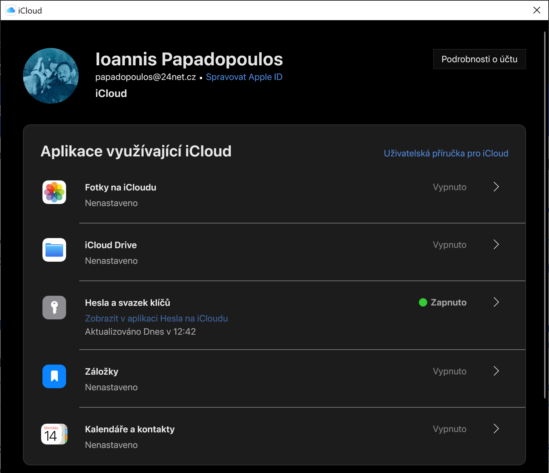Select the iCloud Drive title
This screenshot has height=473, width=549.
[x=111, y=245]
